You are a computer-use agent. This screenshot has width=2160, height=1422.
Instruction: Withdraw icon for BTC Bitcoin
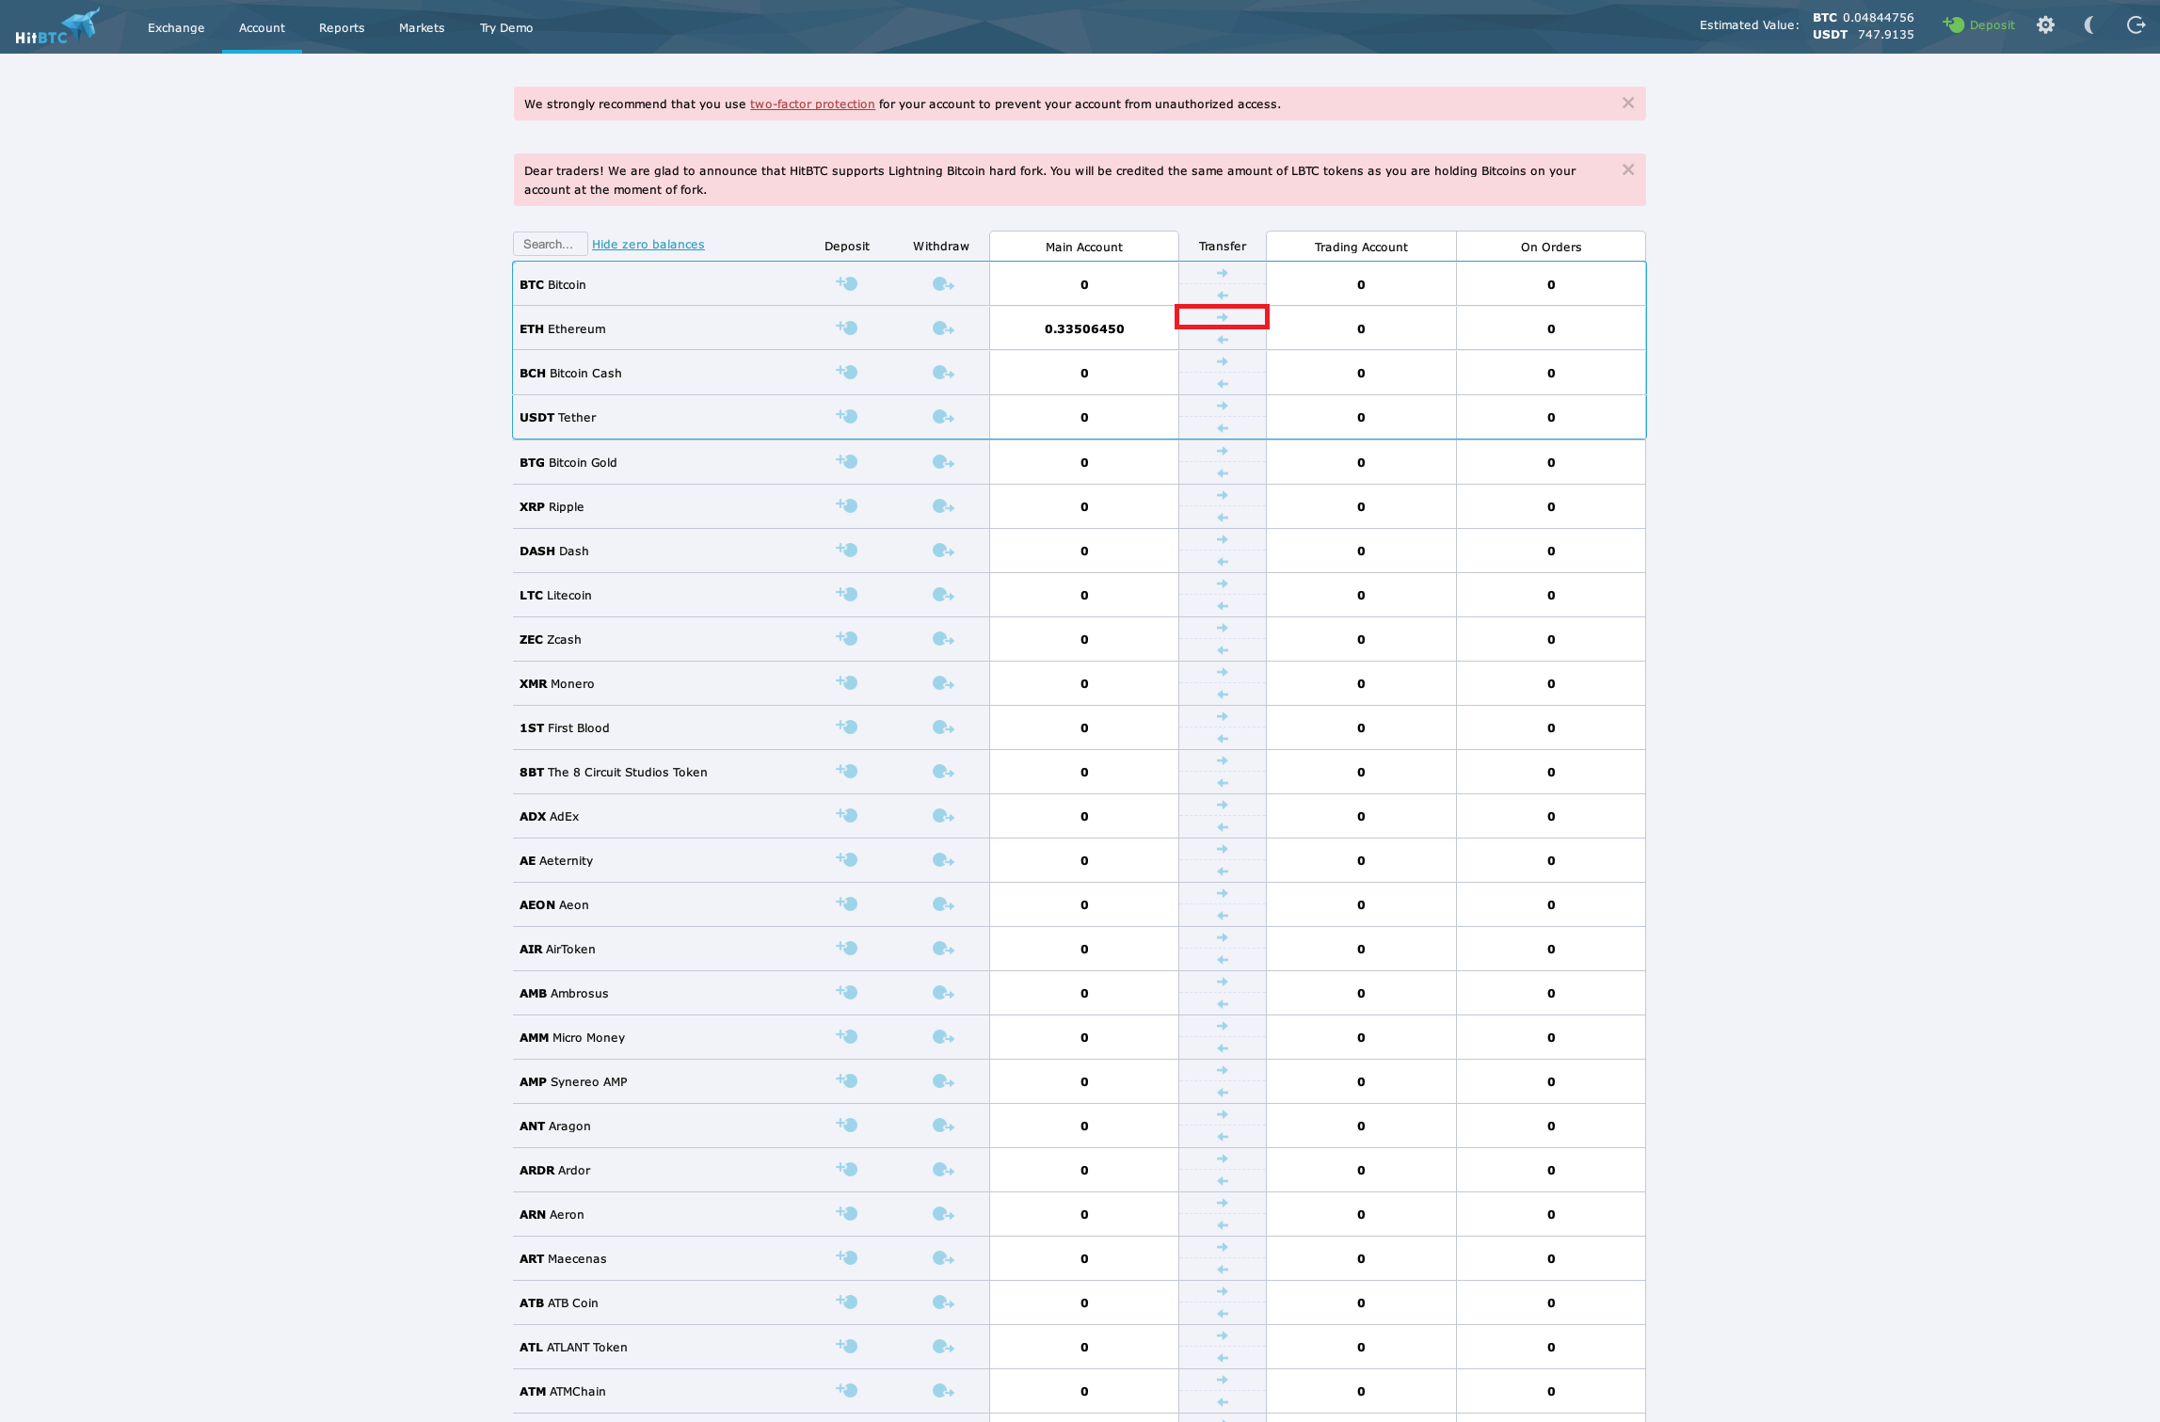tap(943, 284)
